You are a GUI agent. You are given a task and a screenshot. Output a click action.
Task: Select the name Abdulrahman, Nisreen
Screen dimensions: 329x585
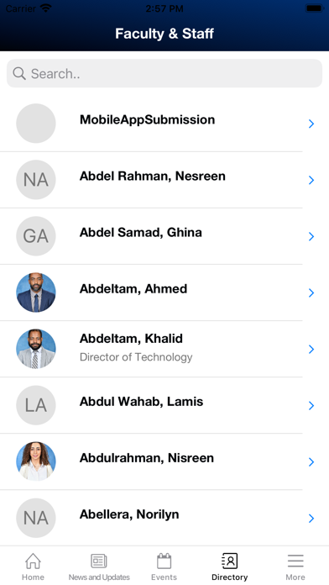(x=147, y=458)
